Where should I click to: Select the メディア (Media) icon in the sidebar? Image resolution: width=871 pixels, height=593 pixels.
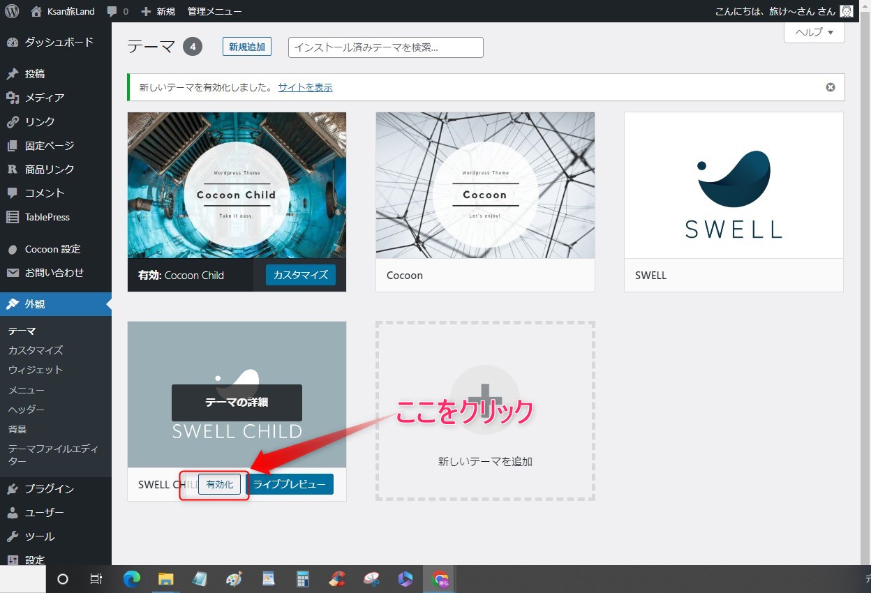13,97
